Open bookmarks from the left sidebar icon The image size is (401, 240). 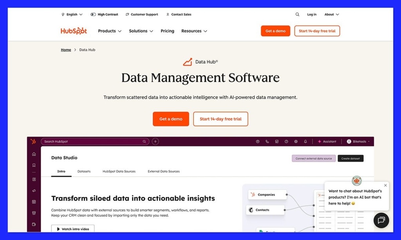pos(34,165)
